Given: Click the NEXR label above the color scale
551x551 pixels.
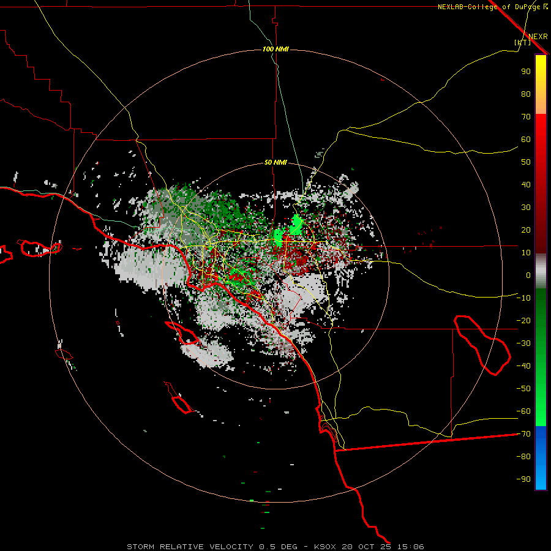Looking at the screenshot, I should 538,37.
